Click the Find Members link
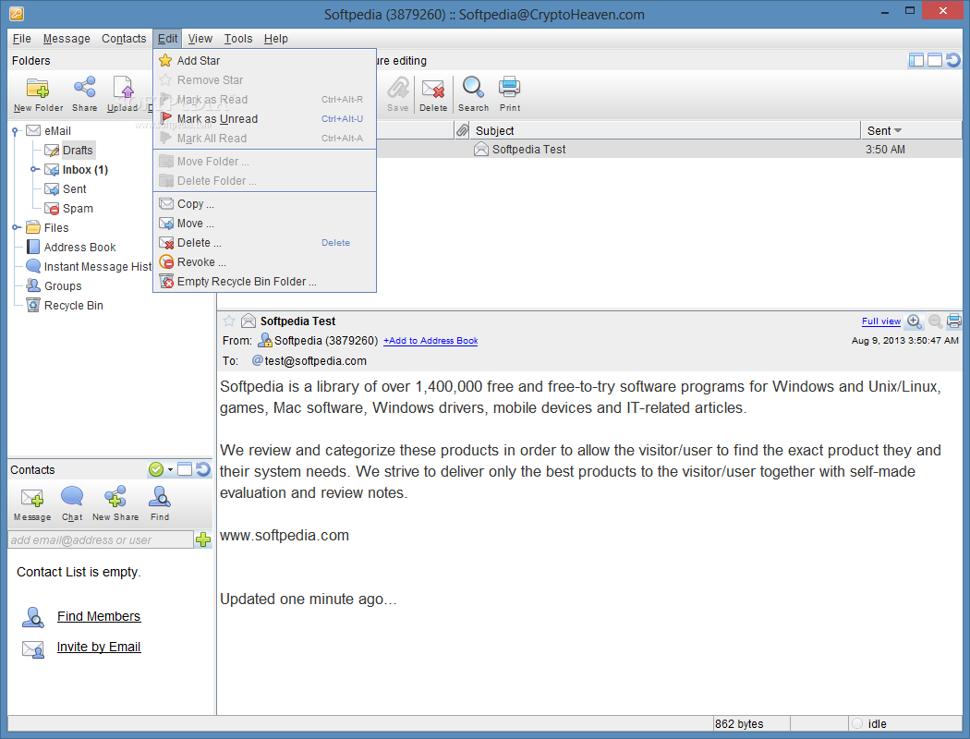 click(99, 616)
